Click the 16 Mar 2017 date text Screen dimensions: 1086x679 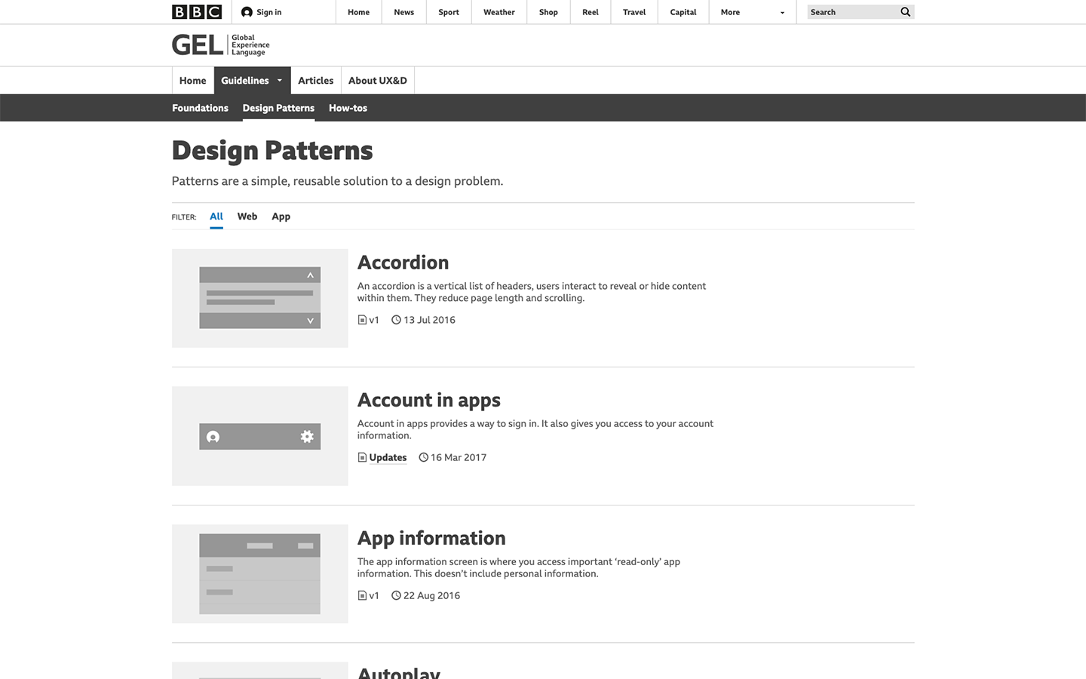click(459, 457)
